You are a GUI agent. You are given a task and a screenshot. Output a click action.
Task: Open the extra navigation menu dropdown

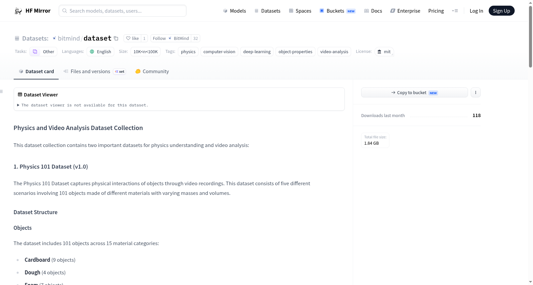pos(455,11)
